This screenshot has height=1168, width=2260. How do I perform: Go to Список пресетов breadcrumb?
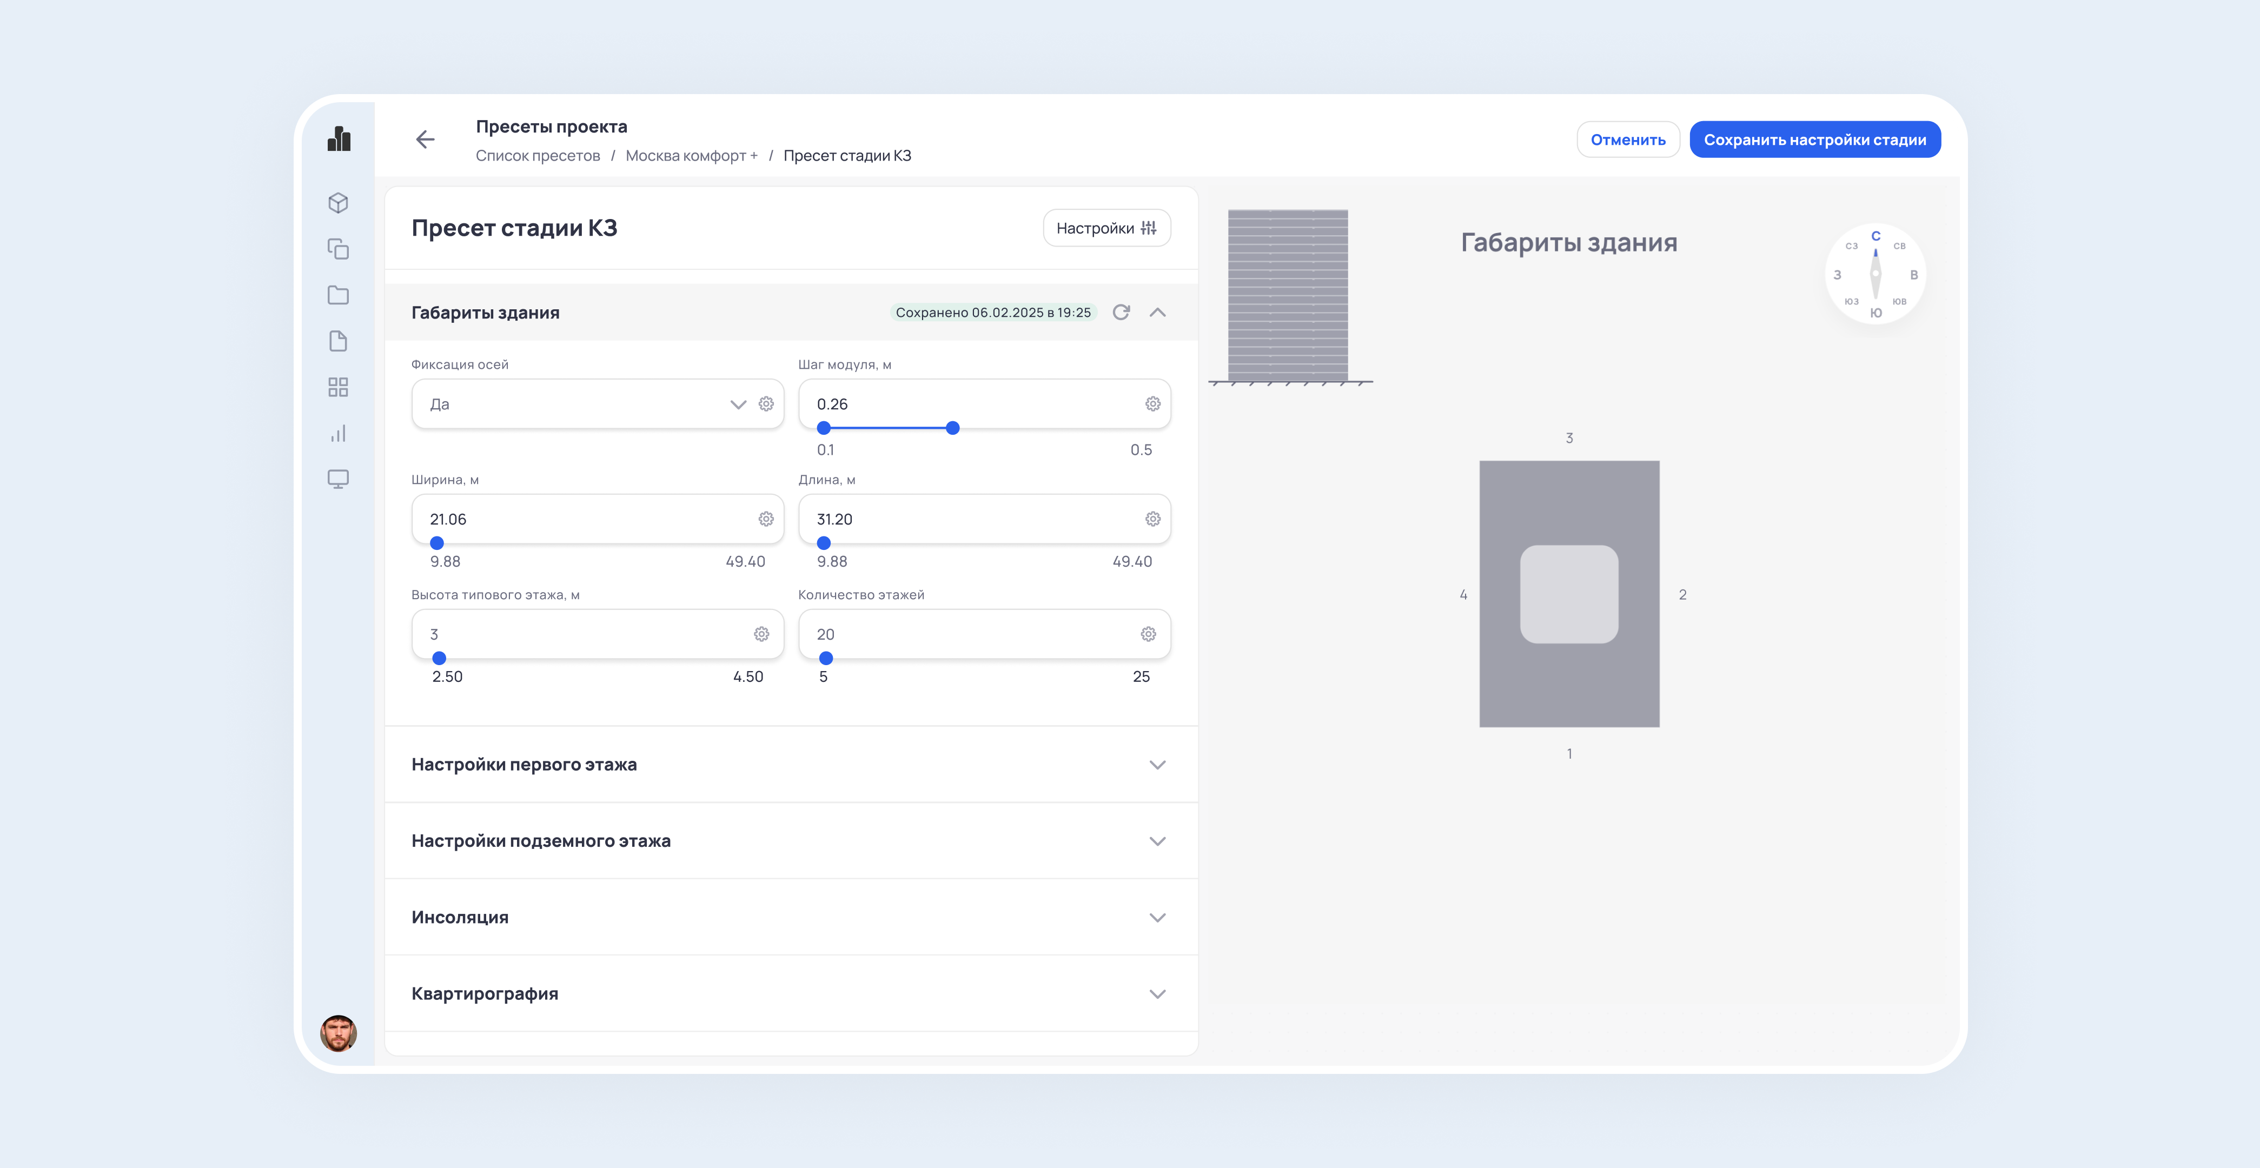[x=537, y=155]
